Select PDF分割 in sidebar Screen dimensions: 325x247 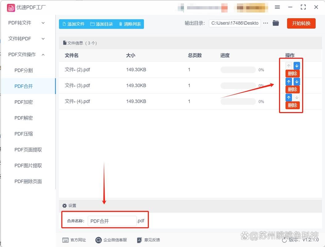[x=24, y=70]
